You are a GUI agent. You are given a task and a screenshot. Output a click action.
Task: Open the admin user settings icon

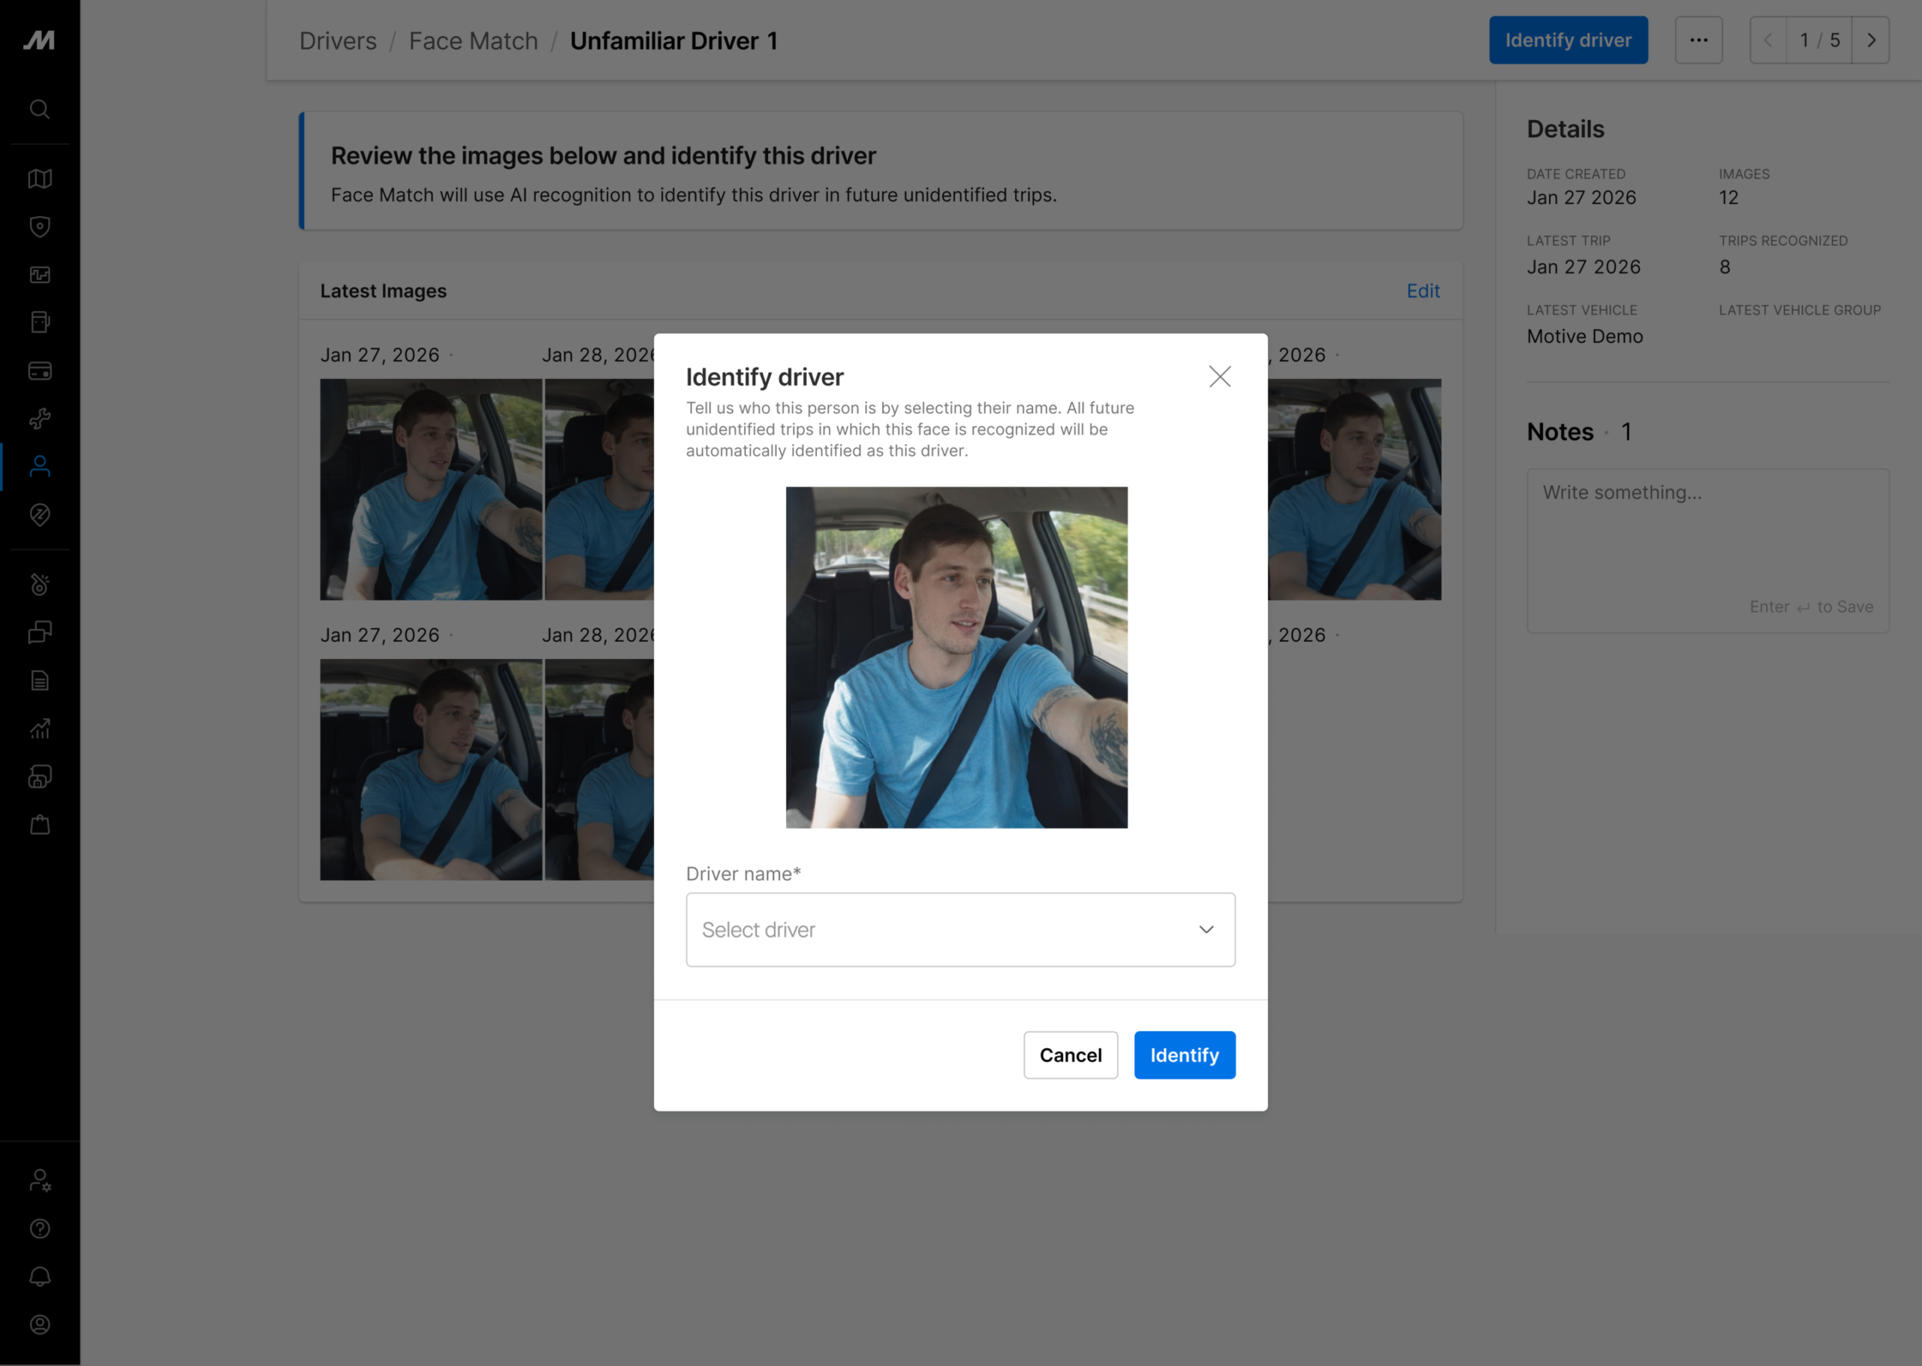40,1180
